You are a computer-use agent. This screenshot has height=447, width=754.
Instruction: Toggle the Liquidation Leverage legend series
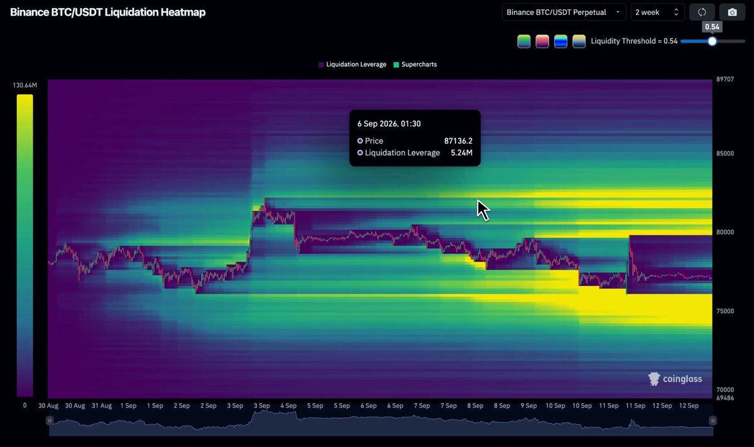point(352,65)
